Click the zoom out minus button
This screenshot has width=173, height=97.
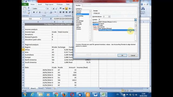tap(135, 91)
